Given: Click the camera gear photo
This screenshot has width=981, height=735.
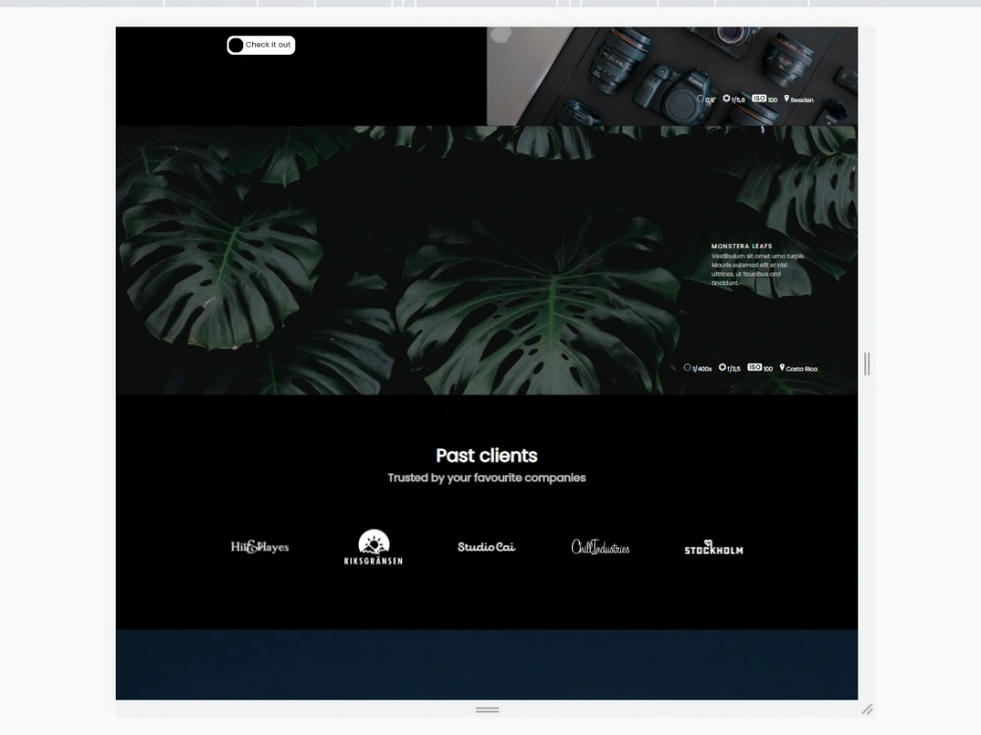Looking at the screenshot, I should pos(673,76).
